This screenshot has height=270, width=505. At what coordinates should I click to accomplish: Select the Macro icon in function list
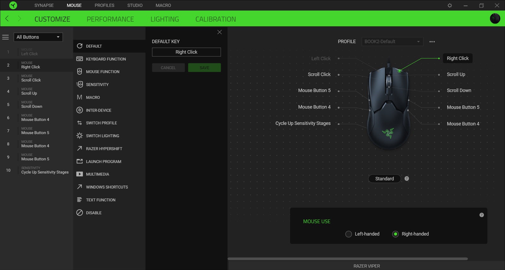click(80, 97)
